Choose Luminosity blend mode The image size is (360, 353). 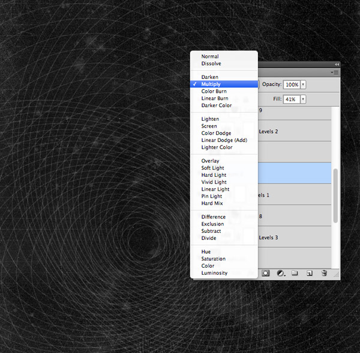pos(214,273)
